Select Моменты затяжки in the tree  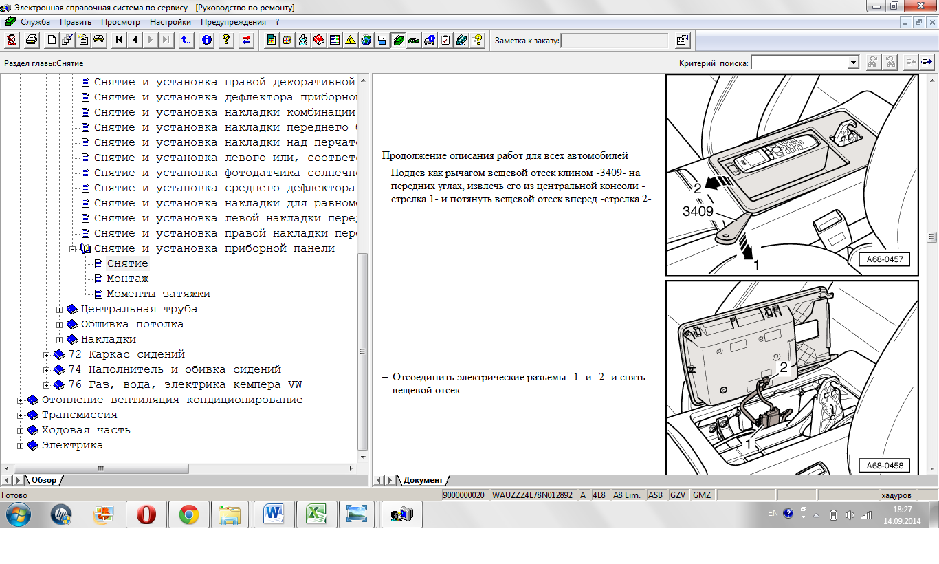(x=158, y=294)
